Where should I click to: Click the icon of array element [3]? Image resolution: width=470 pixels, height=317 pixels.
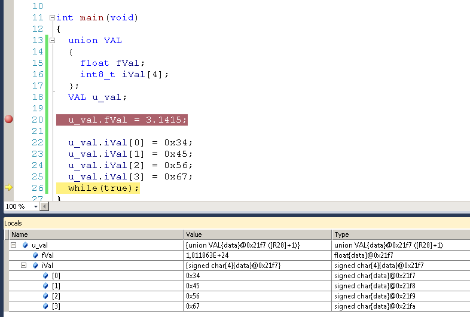coord(45,306)
